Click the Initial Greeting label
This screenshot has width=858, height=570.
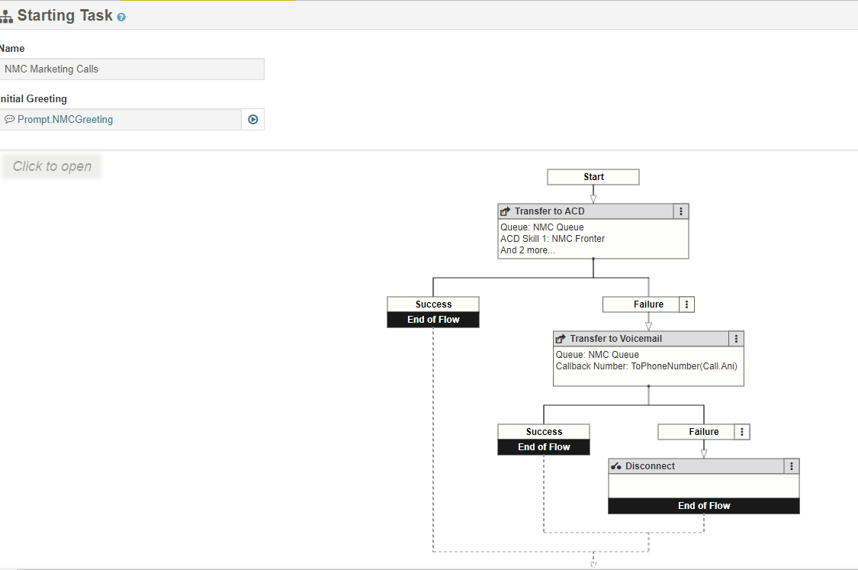click(x=34, y=99)
